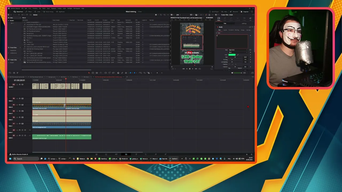Image resolution: width=342 pixels, height=192 pixels.
Task: Toggle timeline Snapping magnet icon
Action: (118, 73)
